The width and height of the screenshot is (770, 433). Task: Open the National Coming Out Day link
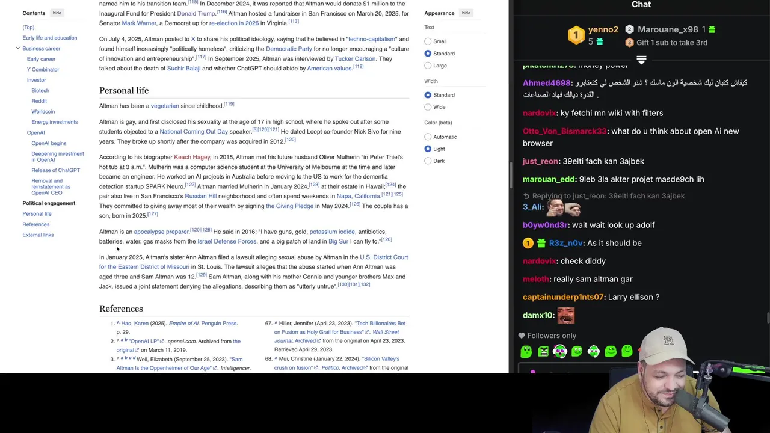(x=194, y=132)
